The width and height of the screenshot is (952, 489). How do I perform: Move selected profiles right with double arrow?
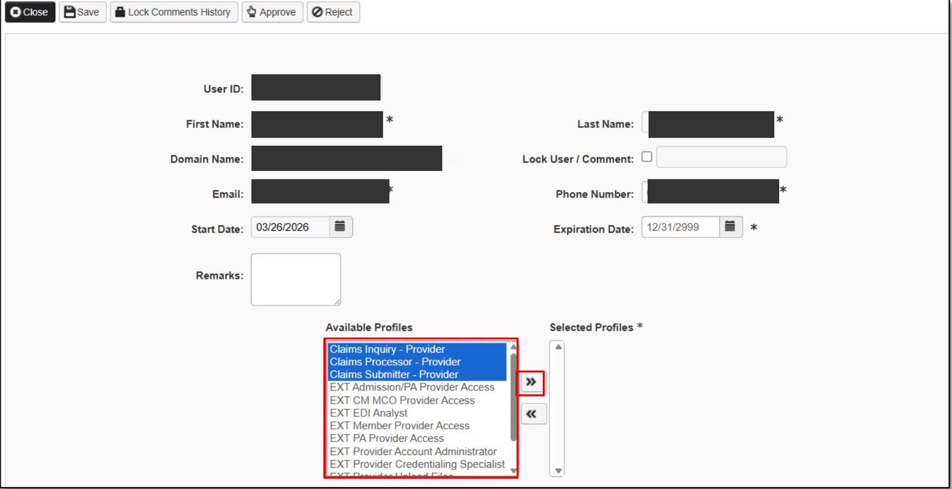pyautogui.click(x=532, y=382)
